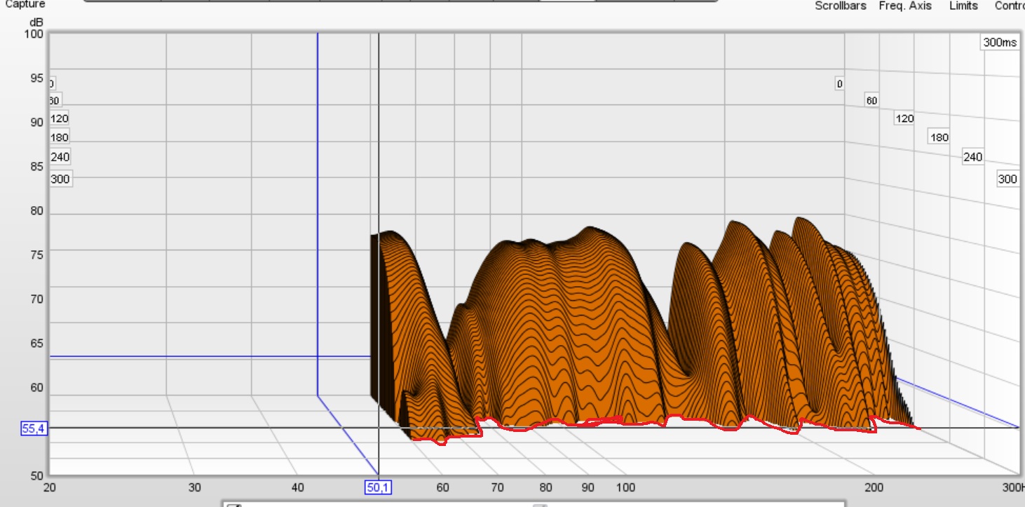Click the 20 label on frequency axis
Image resolution: width=1025 pixels, height=507 pixels.
click(50, 487)
